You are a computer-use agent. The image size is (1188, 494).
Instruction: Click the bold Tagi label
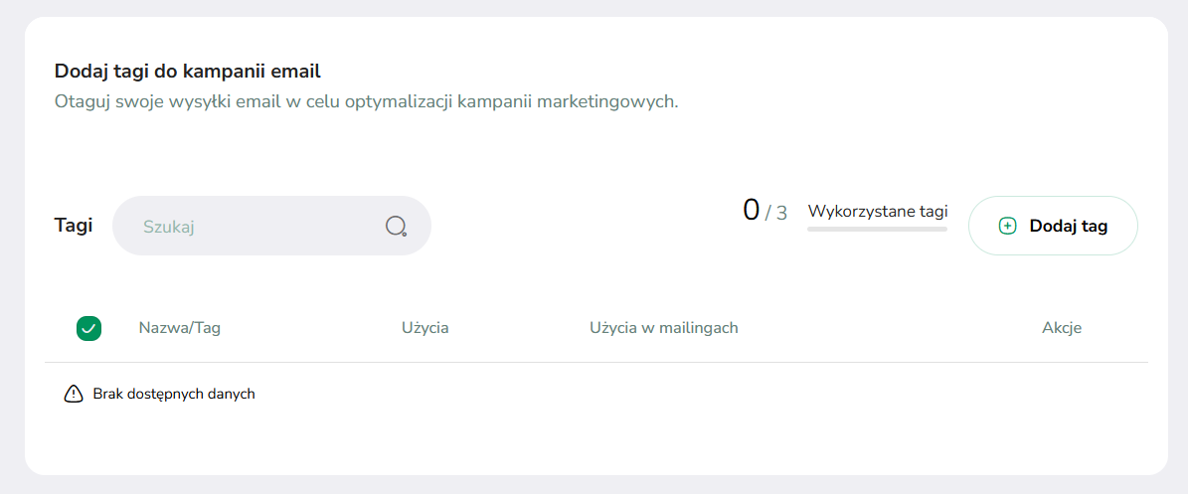click(74, 225)
